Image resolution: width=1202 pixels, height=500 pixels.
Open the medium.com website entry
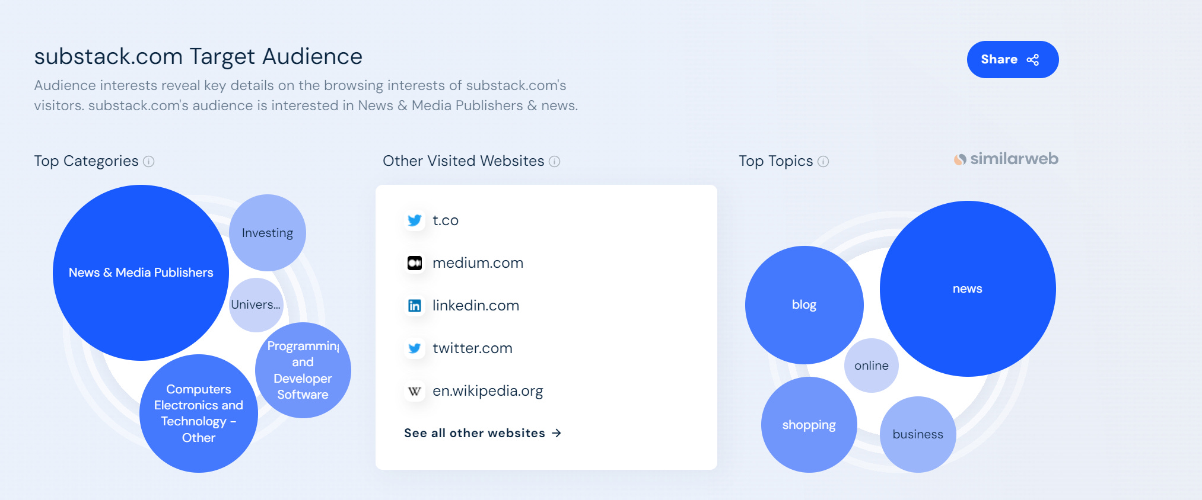point(477,263)
